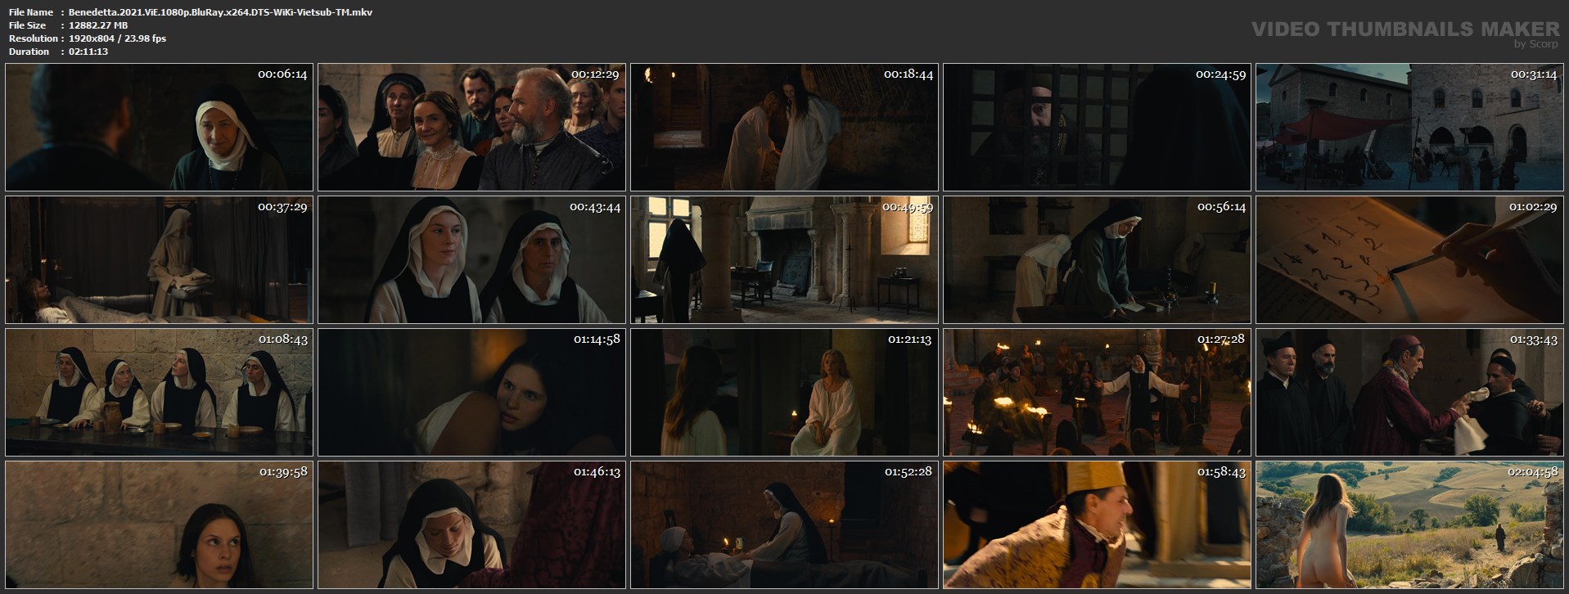Select the town square thumbnail at 00:31:14

[1409, 127]
